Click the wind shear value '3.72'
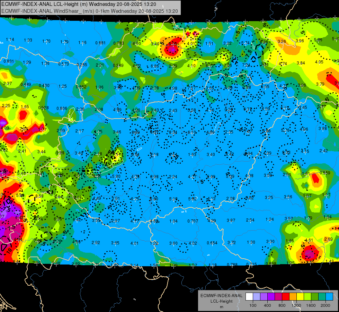This screenshot has width=339, height=312. 232,243
